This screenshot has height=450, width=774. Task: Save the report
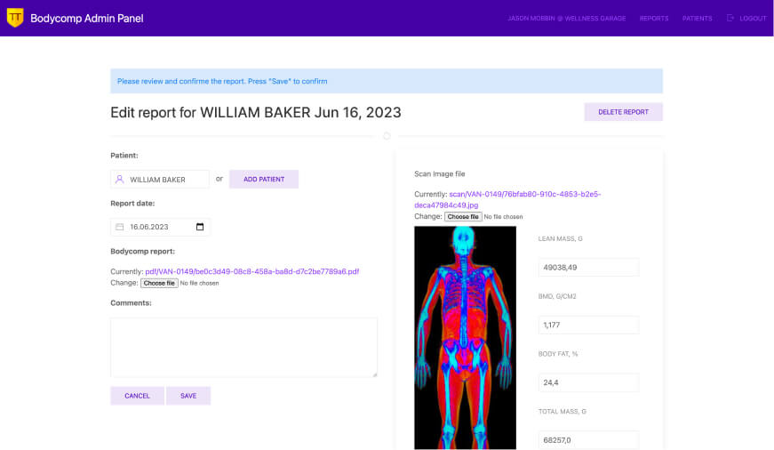pyautogui.click(x=188, y=396)
